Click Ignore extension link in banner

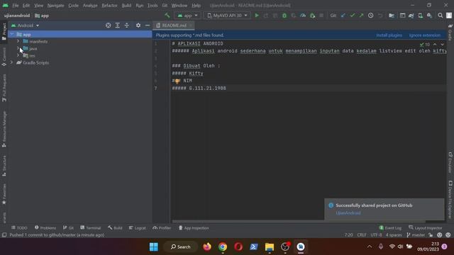click(x=425, y=35)
